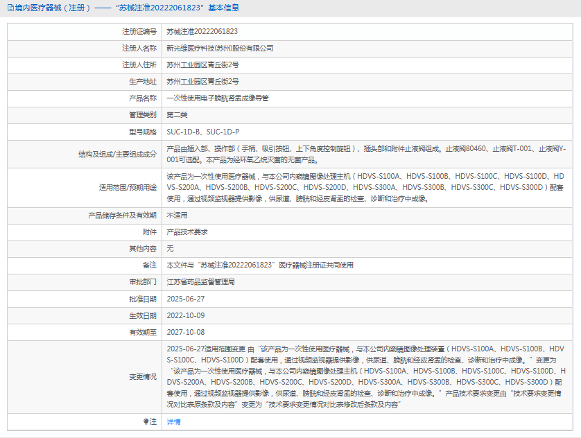Select the 生产地址 address value
Viewport: 581px width, 438px height.
(x=202, y=82)
